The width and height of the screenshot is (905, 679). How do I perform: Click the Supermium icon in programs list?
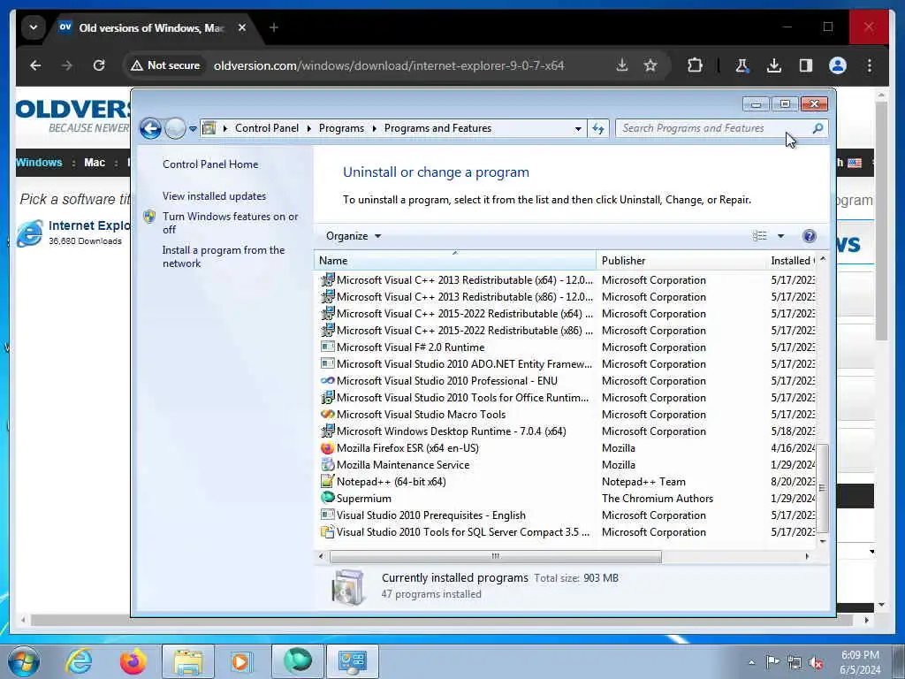click(327, 498)
